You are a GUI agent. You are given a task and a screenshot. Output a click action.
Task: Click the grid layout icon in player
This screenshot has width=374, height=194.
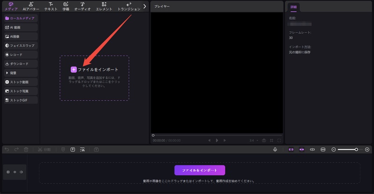[272, 140]
